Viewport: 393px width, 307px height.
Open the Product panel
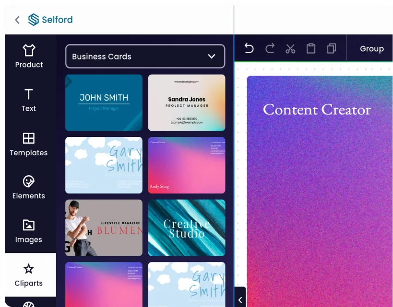pyautogui.click(x=29, y=57)
